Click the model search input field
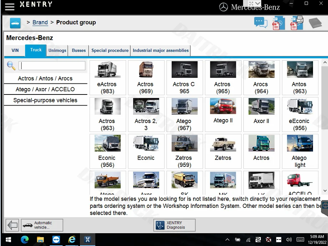The image size is (328, 246). pyautogui.click(x=52, y=66)
